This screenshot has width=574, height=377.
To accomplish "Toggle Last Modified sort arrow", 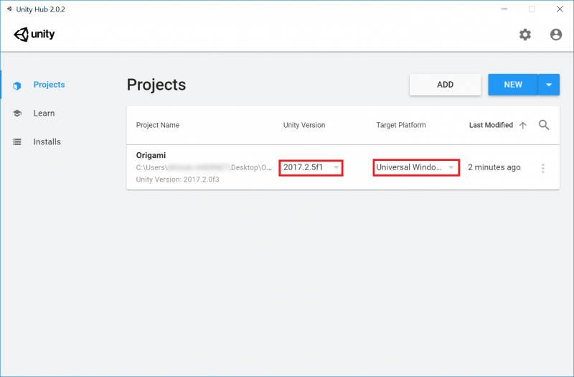I will (523, 125).
